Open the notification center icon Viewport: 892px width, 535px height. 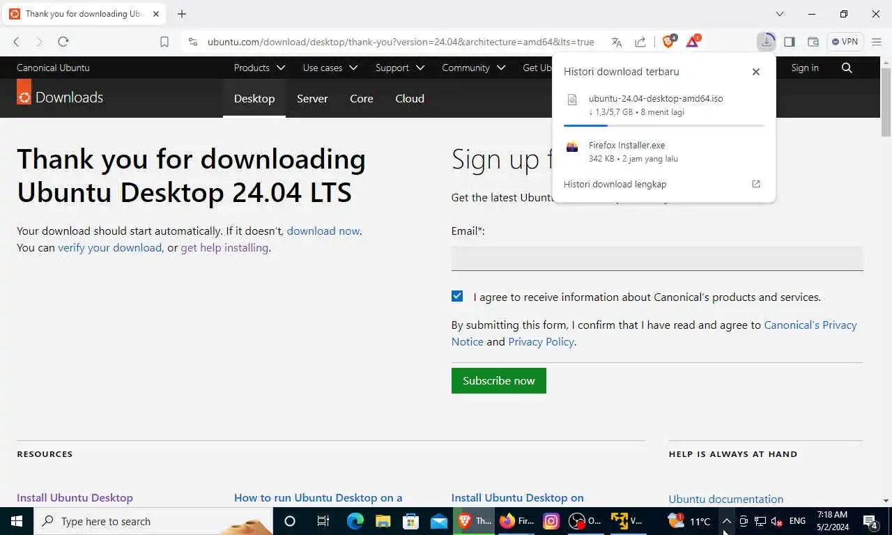click(x=870, y=521)
